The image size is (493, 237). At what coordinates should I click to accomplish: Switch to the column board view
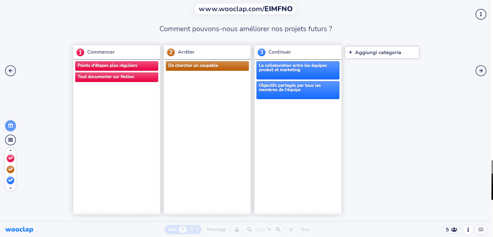(10, 126)
